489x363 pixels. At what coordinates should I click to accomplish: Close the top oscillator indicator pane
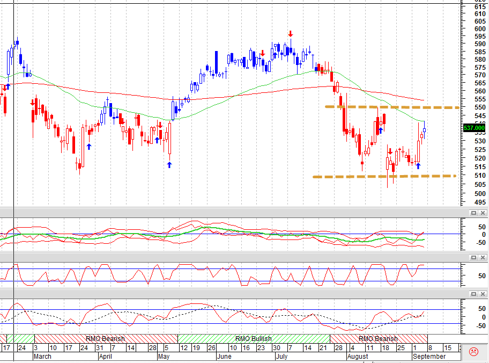[x=483, y=213]
